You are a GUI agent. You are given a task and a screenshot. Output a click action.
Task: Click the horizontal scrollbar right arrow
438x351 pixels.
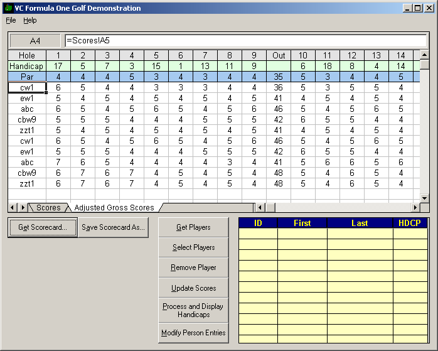pyautogui.click(x=414, y=207)
